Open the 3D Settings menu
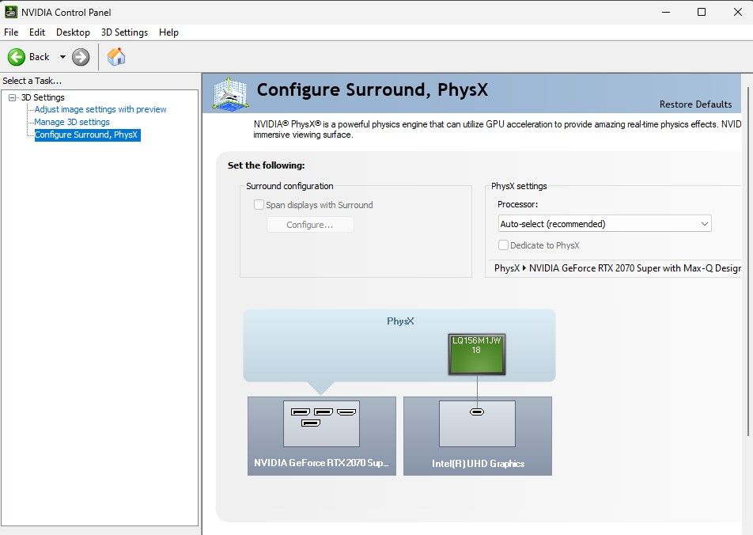The width and height of the screenshot is (753, 535). [x=124, y=32]
